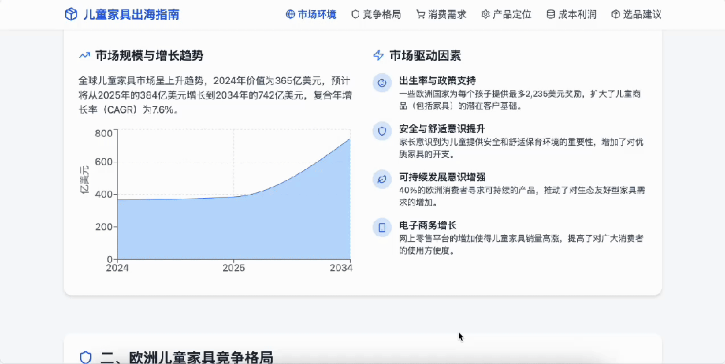725x364 pixels.
Task: Click the 儿童家具出海指南 site title
Action: coord(131,14)
